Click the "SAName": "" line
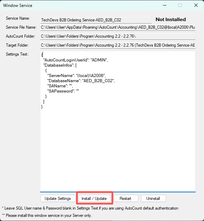This screenshot has height=221, width=204. [60, 86]
